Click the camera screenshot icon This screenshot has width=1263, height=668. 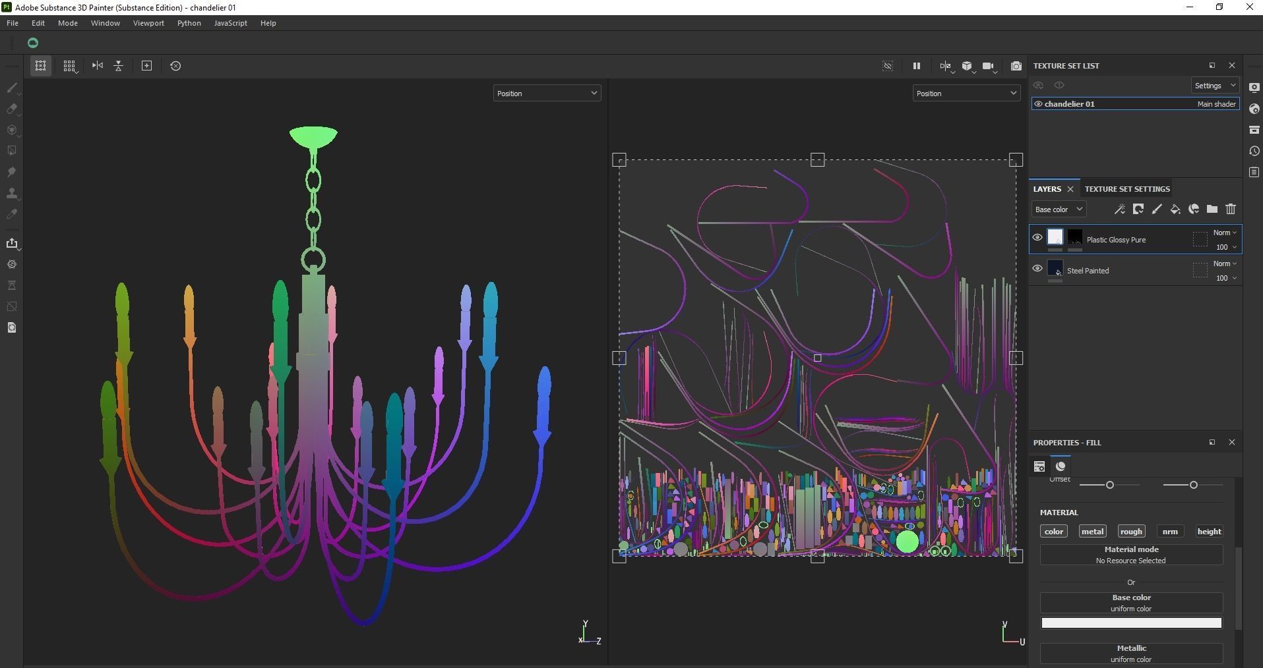1016,66
